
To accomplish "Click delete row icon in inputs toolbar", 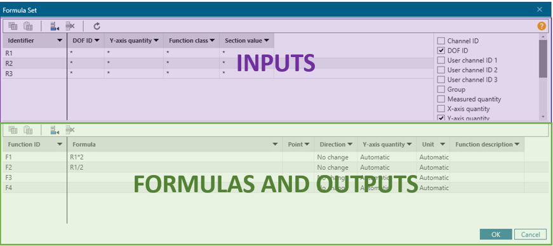I will pyautogui.click(x=70, y=26).
